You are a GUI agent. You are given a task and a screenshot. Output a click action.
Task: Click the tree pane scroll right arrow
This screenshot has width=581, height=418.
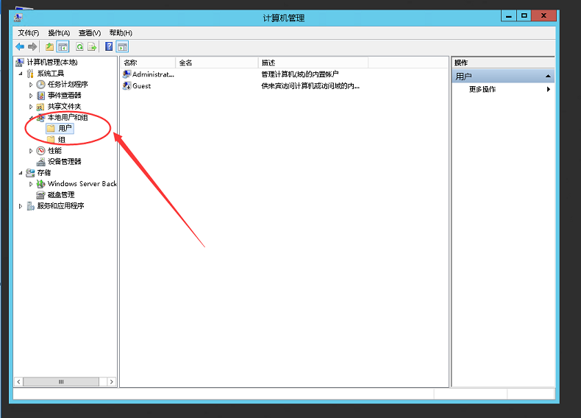[x=112, y=382]
